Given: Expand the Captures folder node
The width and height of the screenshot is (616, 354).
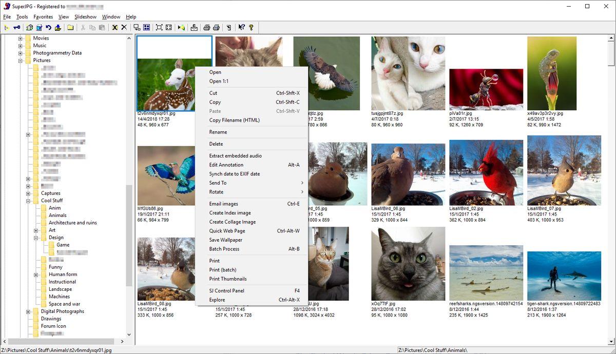Looking at the screenshot, I should (28, 193).
